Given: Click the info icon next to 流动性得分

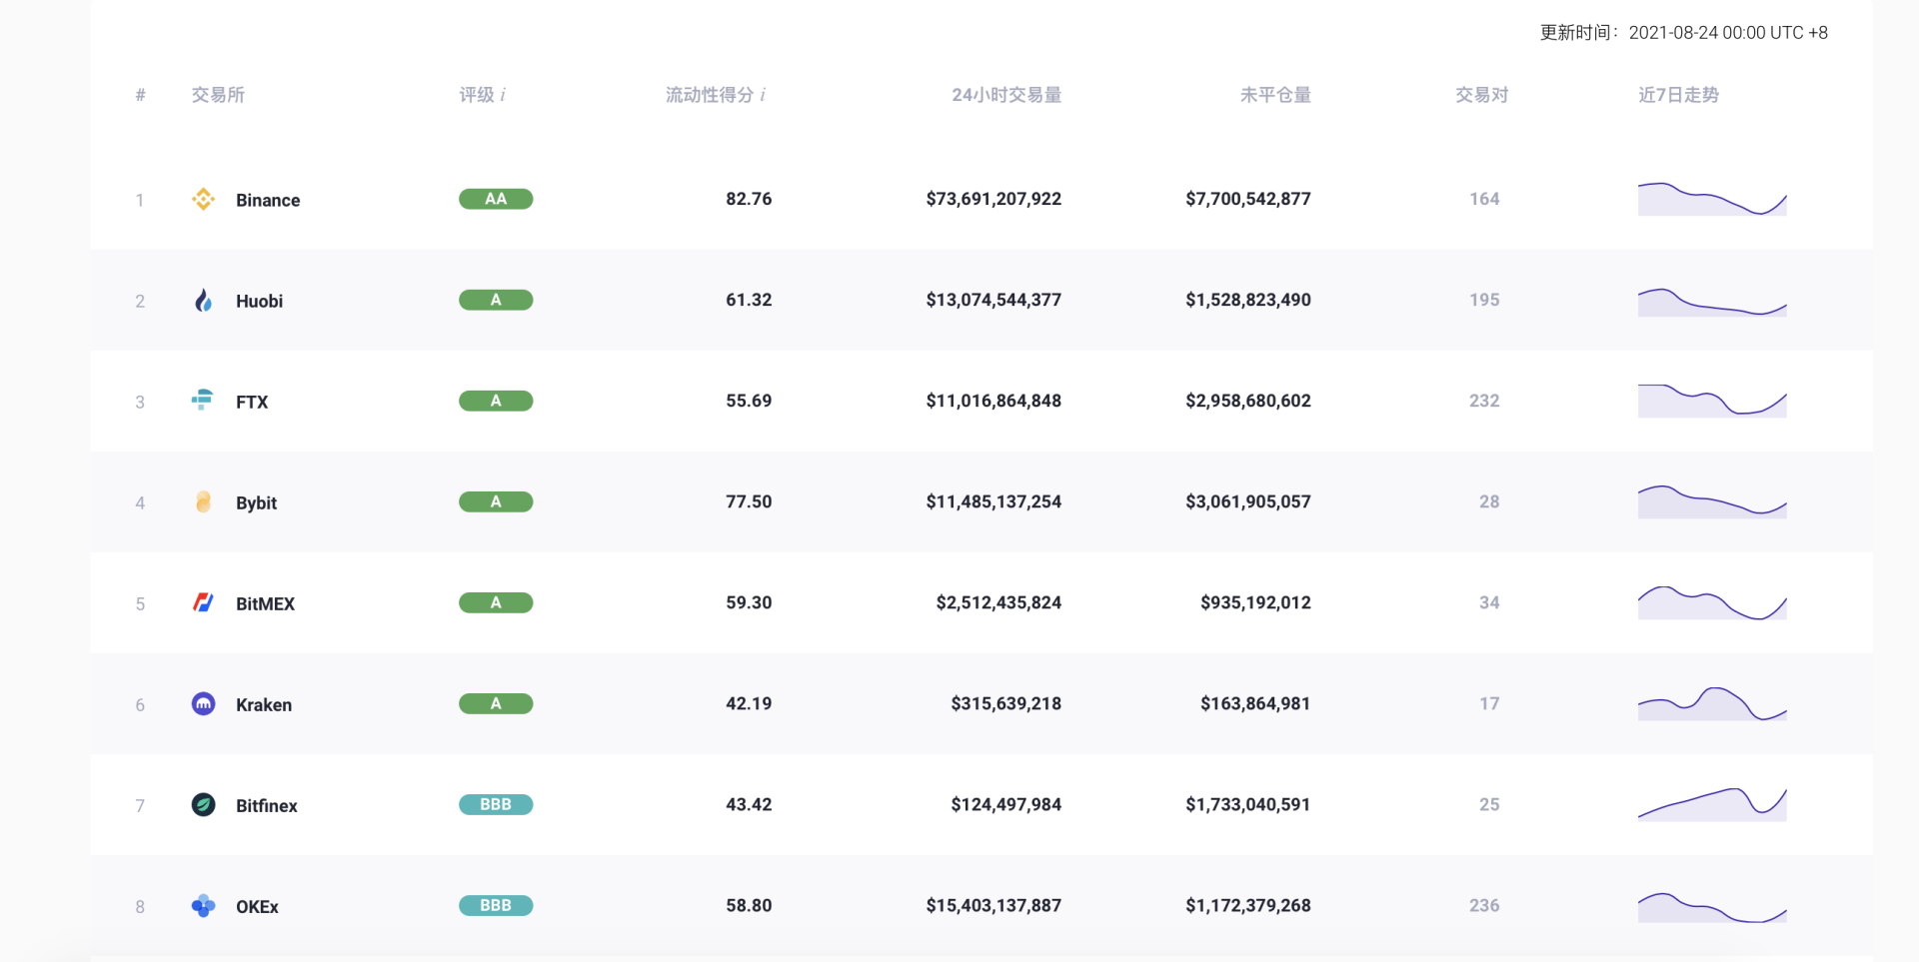Looking at the screenshot, I should pyautogui.click(x=763, y=95).
